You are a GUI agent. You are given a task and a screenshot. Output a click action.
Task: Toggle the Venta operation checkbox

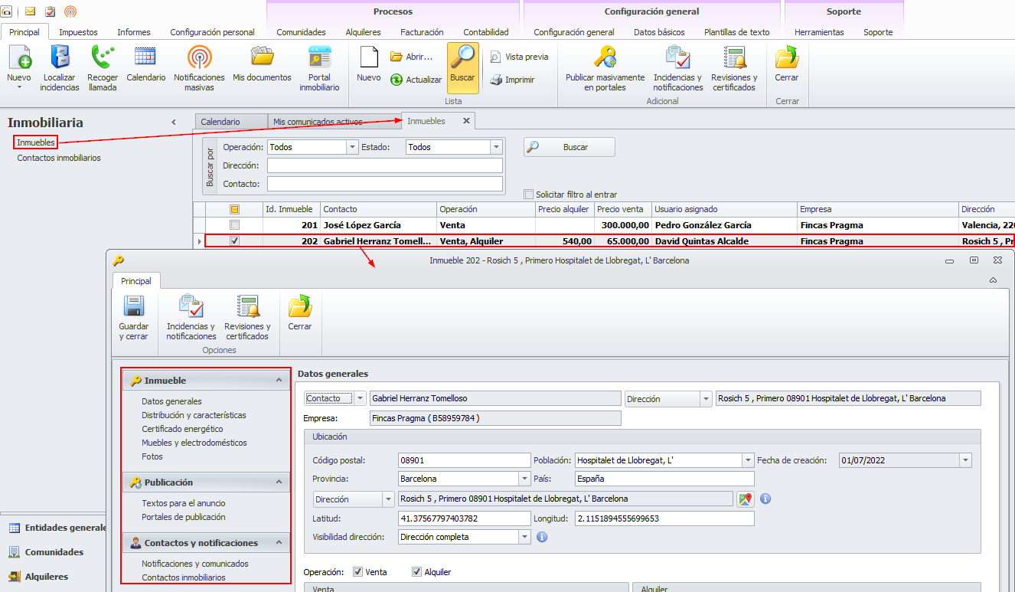(x=357, y=572)
